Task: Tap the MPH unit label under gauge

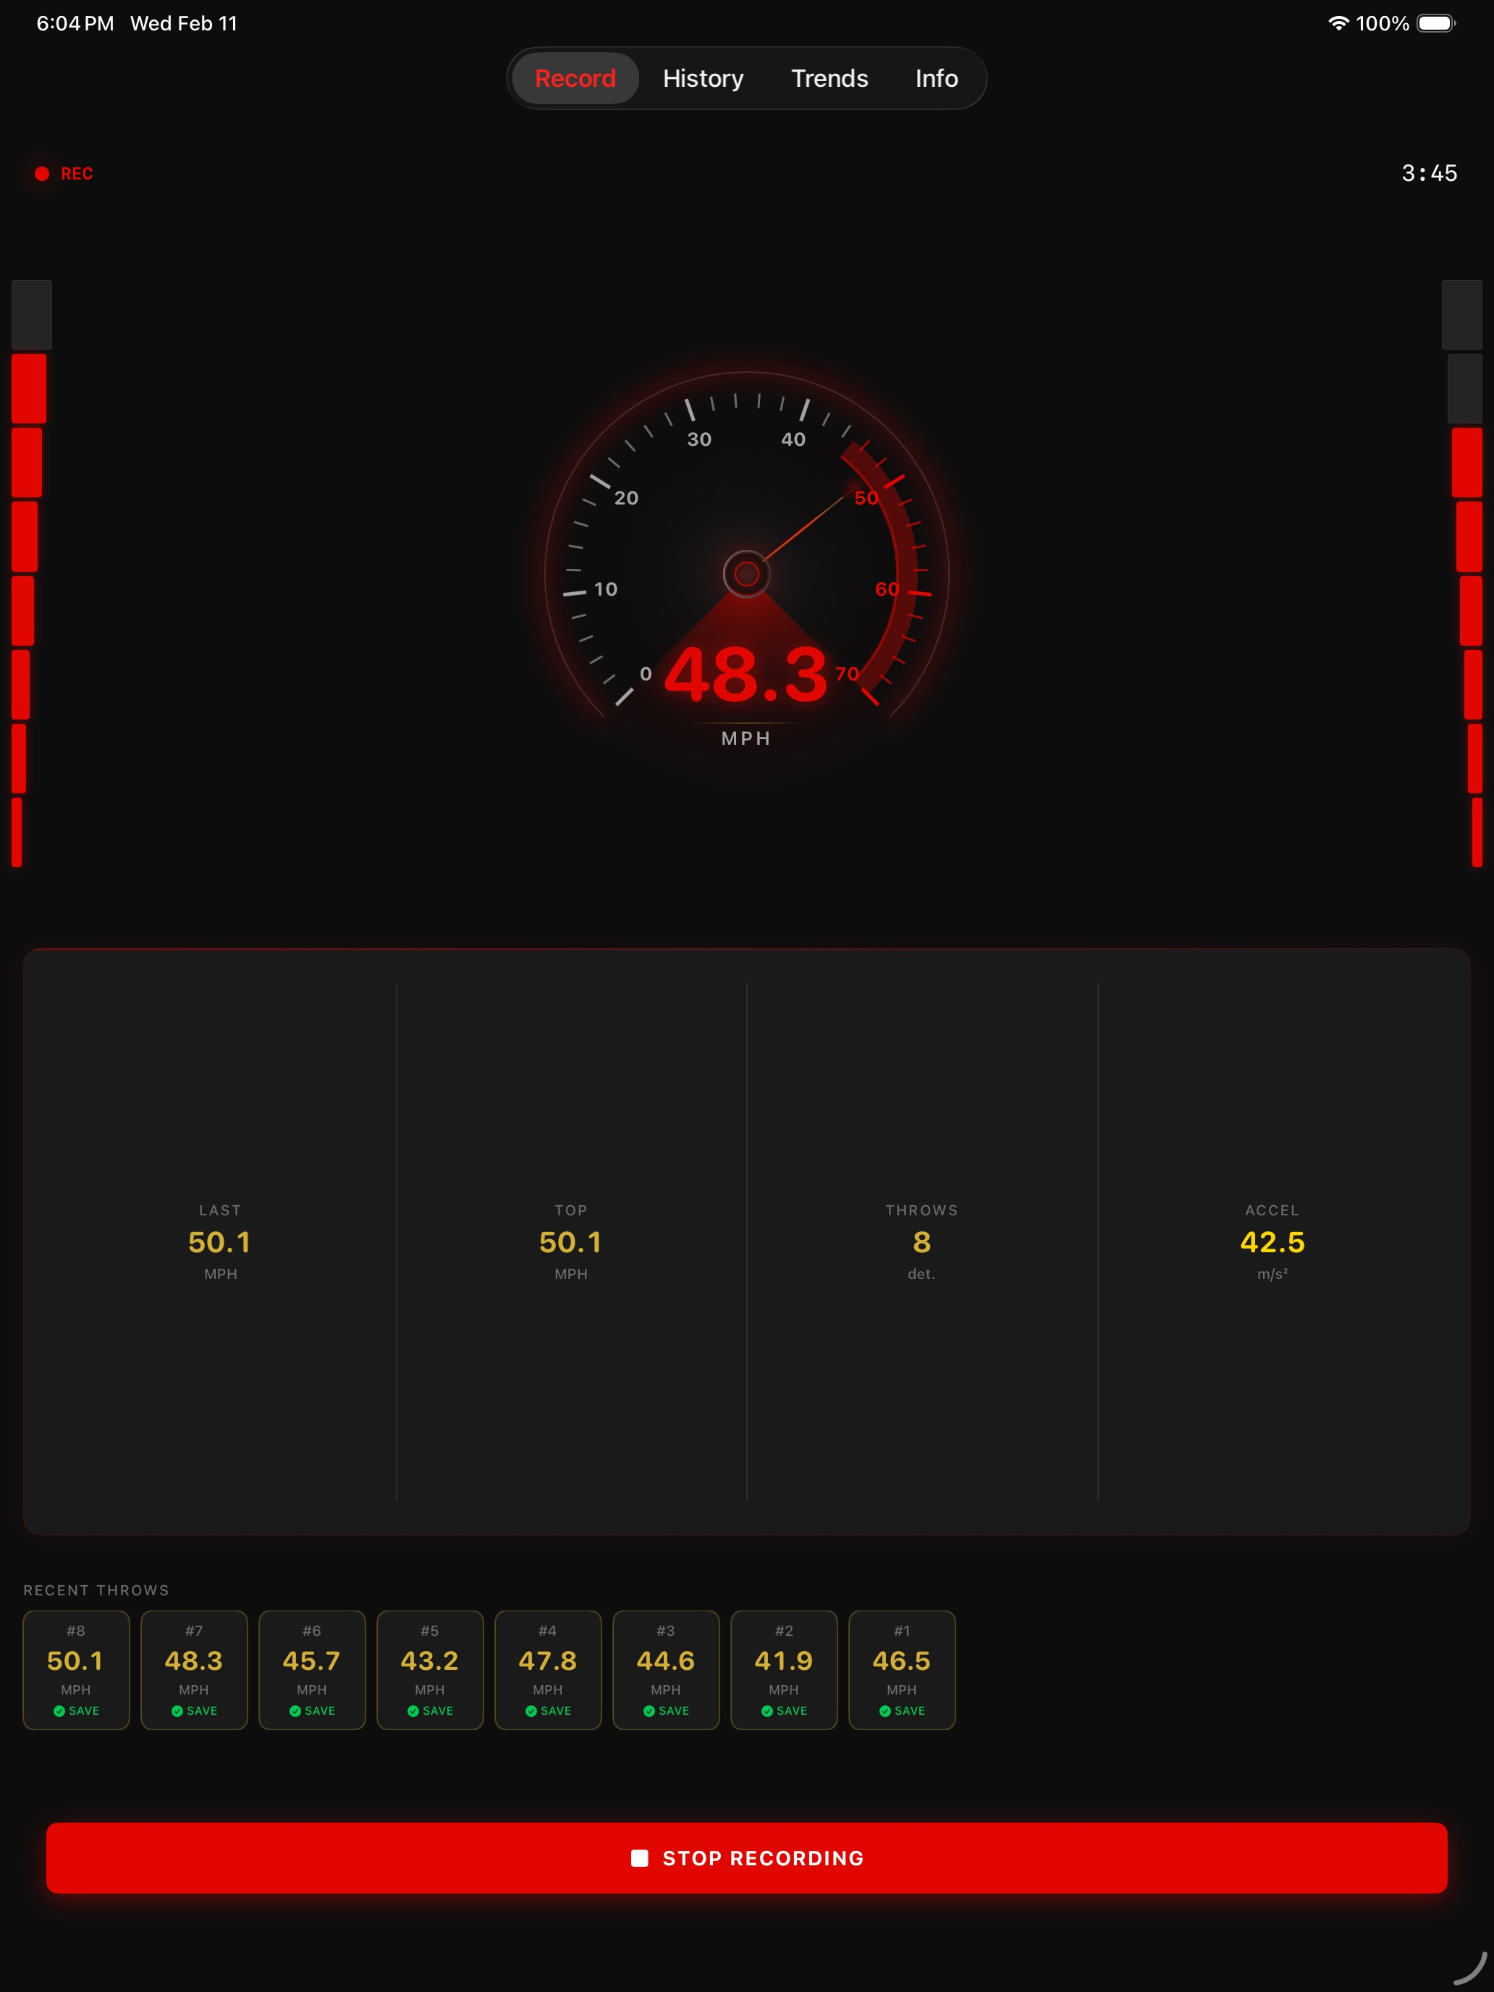Action: pyautogui.click(x=746, y=738)
